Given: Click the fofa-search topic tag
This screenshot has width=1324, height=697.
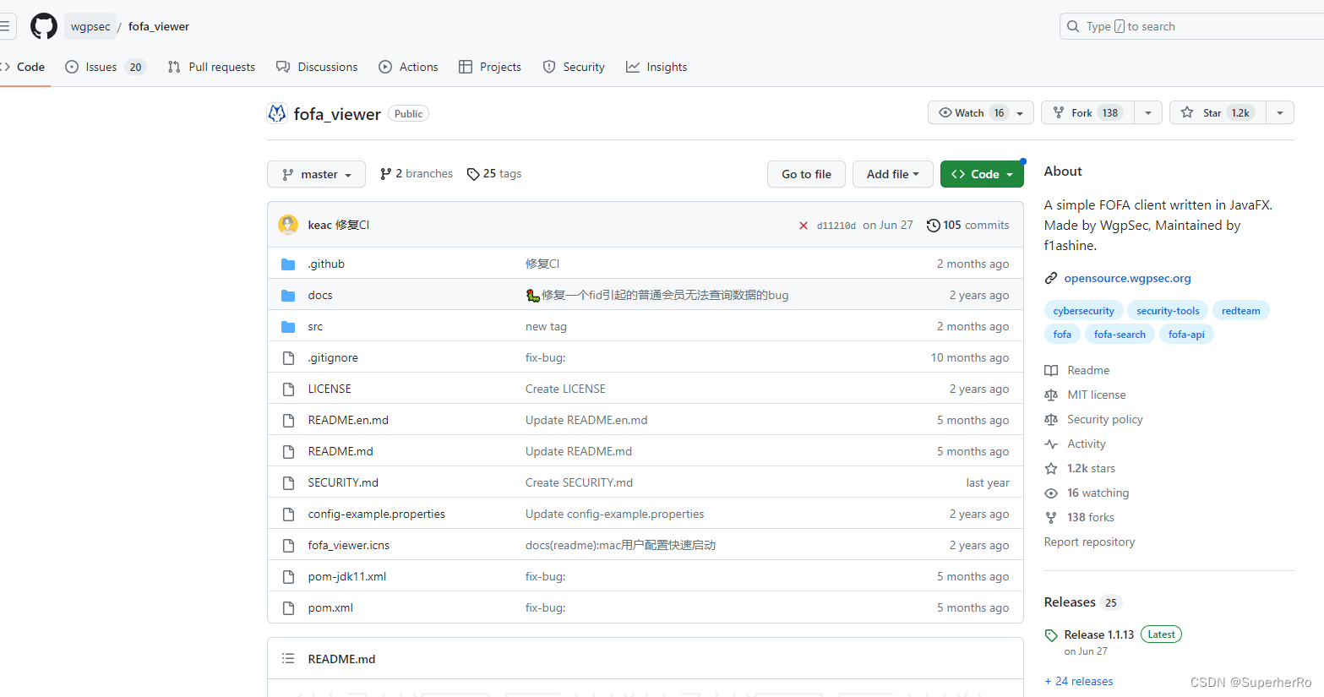Looking at the screenshot, I should 1120,335.
